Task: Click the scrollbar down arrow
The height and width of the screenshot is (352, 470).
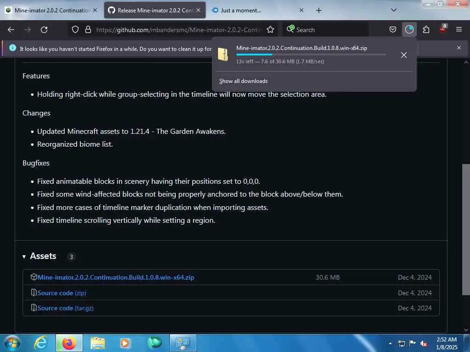Action: click(x=466, y=330)
